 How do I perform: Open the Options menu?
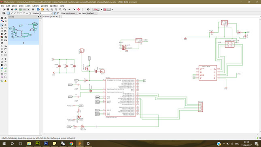[x=44, y=6]
